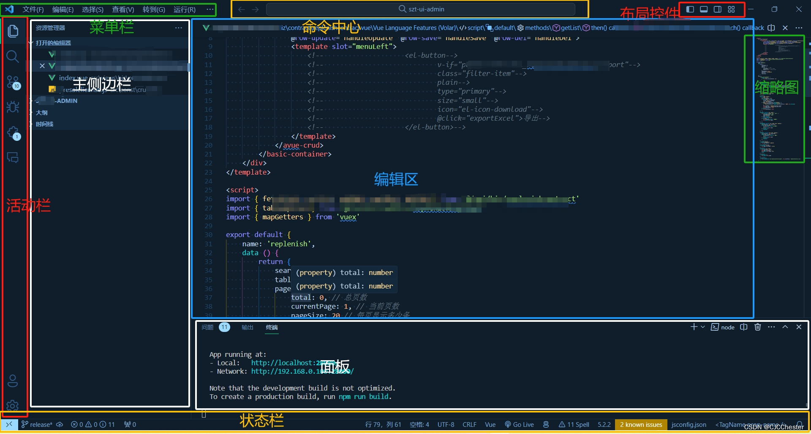
Task: Click the Accounts icon in activity bar
Action: click(x=13, y=381)
